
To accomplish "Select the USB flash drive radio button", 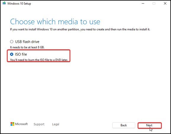I will [12, 42].
